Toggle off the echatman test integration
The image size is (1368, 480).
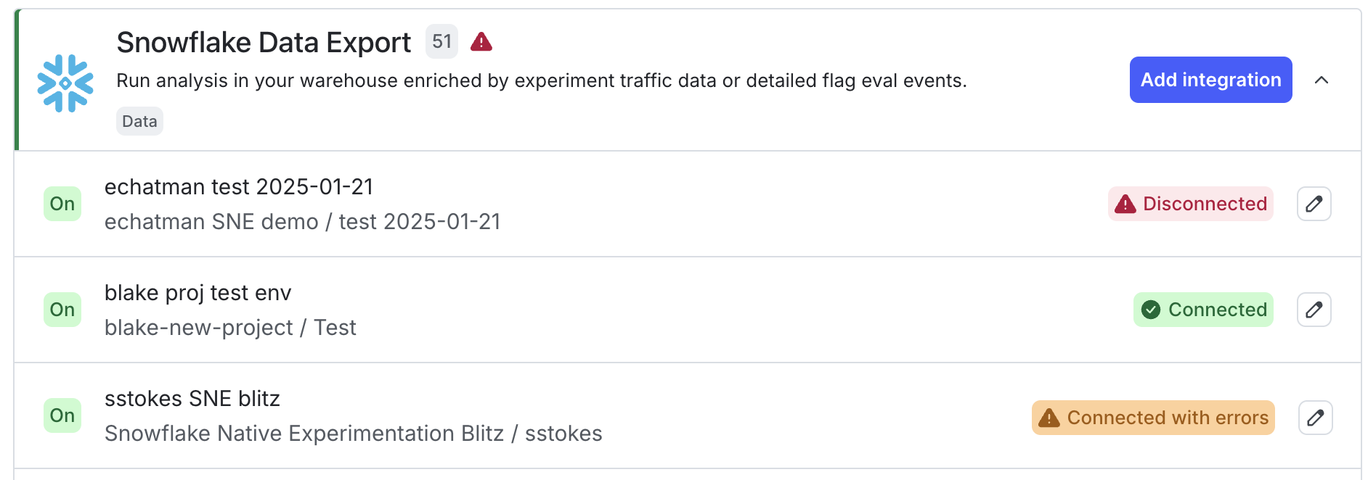point(62,204)
